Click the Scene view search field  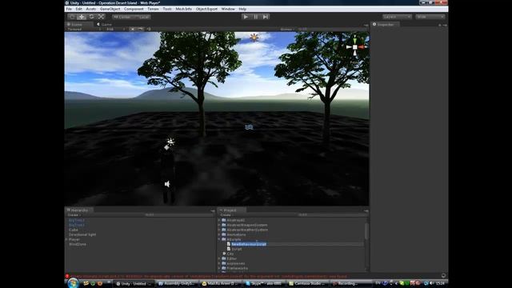(331, 29)
